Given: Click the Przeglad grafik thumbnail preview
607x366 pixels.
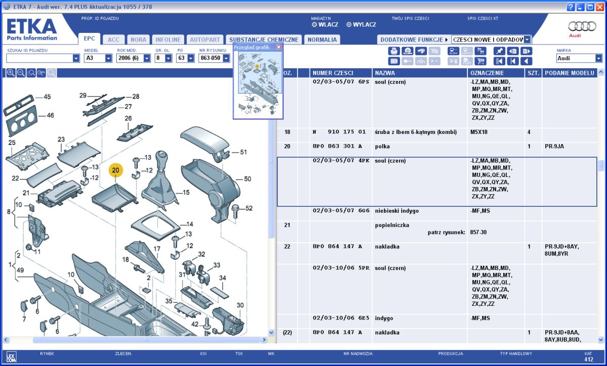Looking at the screenshot, I should (x=258, y=84).
